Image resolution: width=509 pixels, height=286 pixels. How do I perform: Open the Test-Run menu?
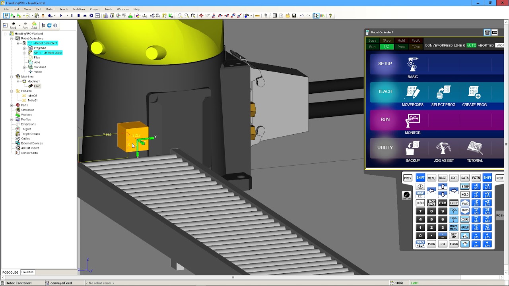tap(78, 9)
